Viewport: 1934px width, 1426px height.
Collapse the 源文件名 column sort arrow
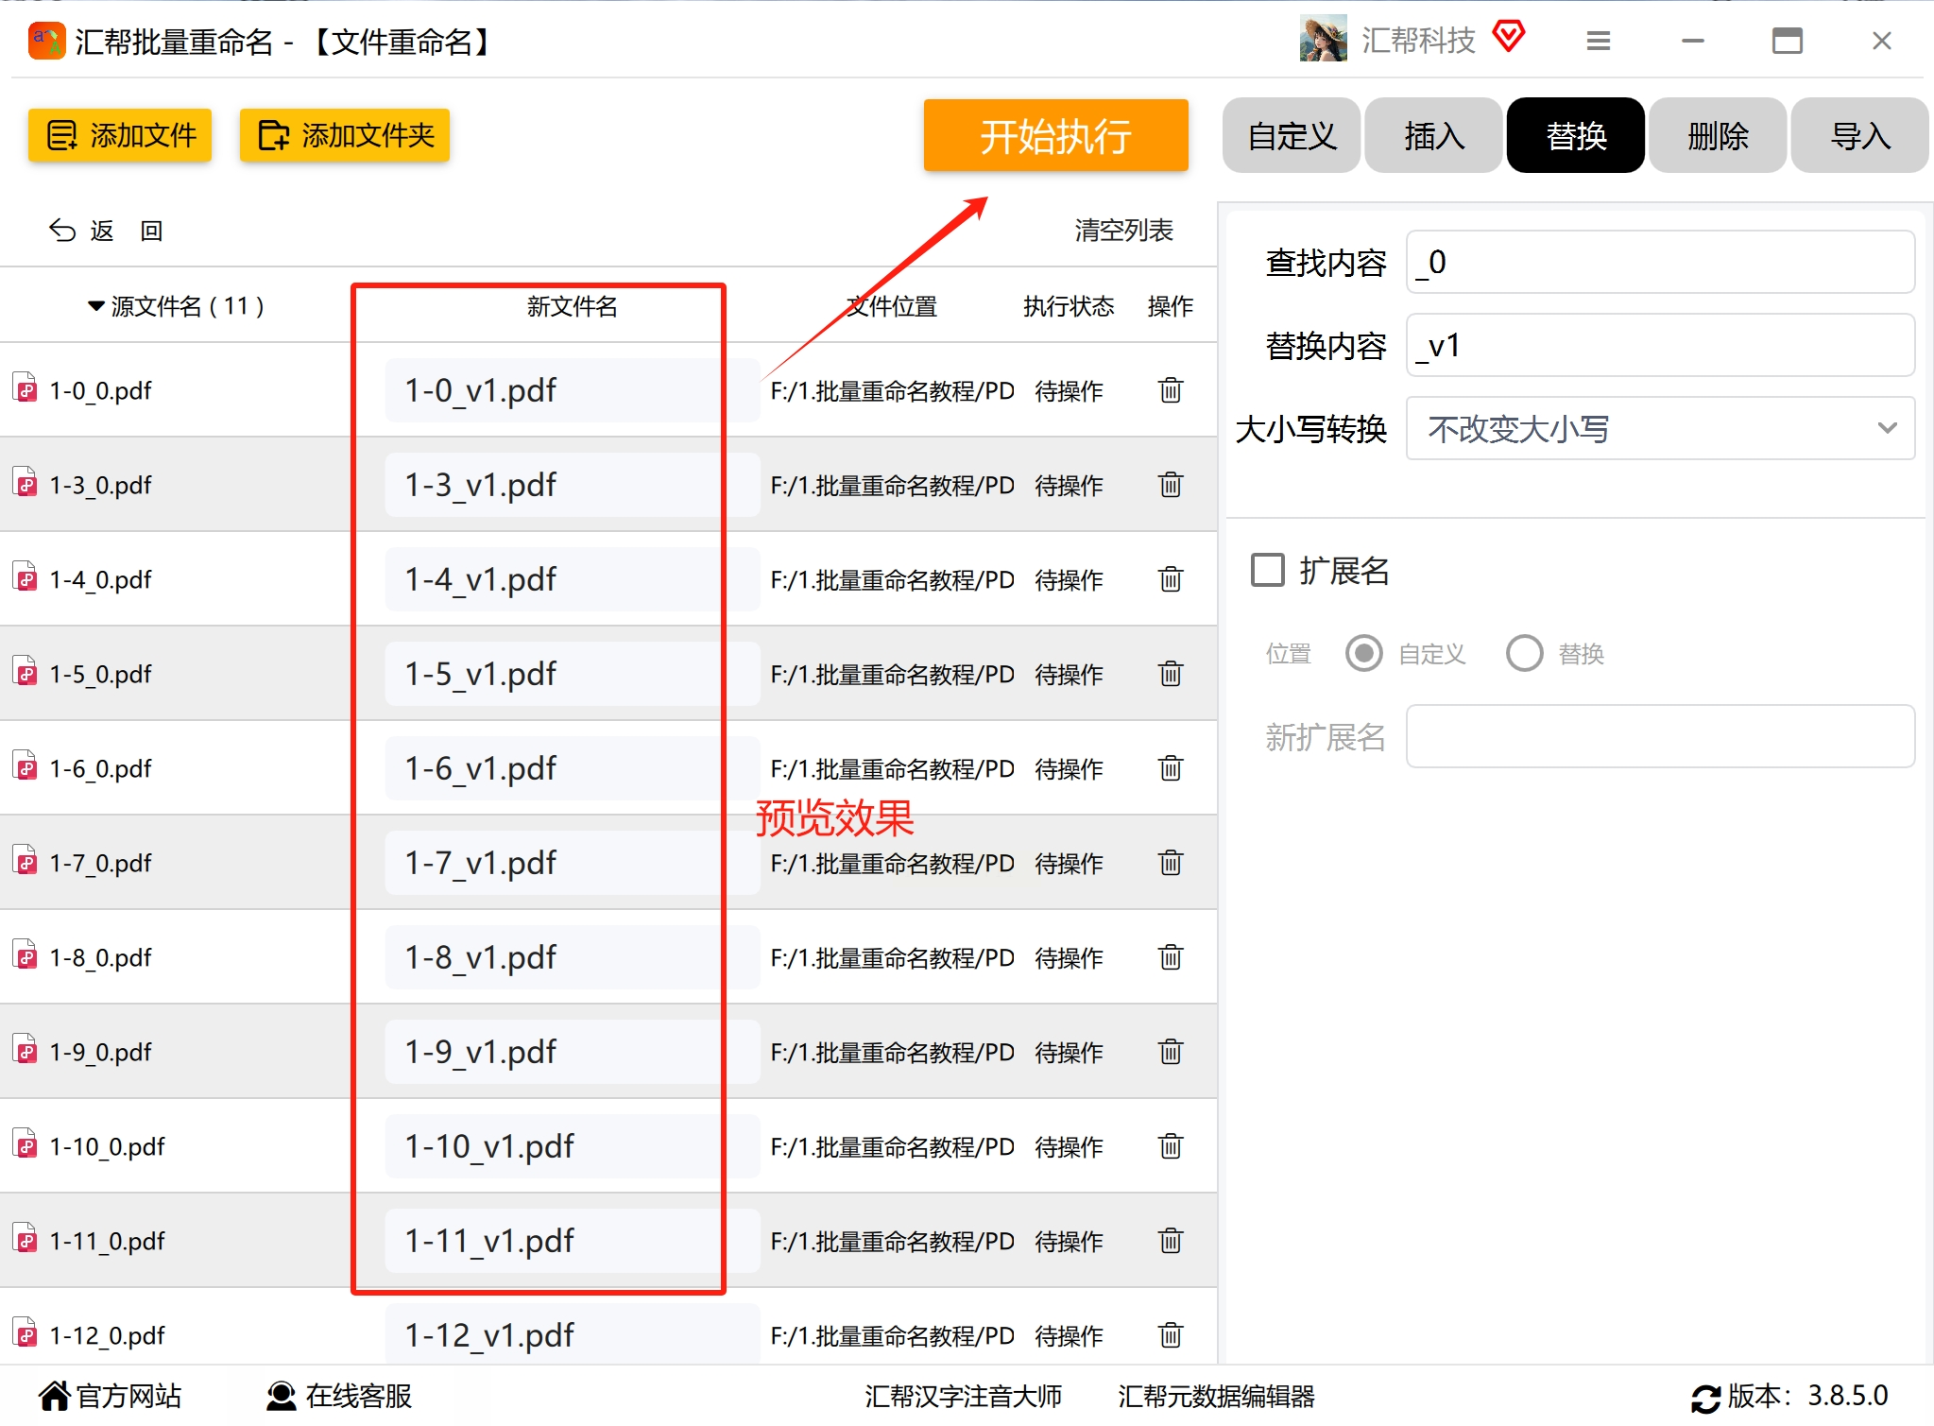coord(95,306)
